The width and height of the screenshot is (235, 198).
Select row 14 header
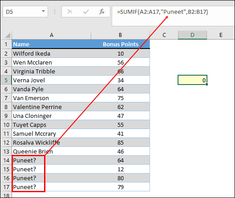click(x=6, y=161)
